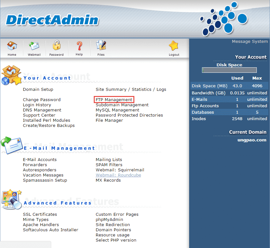Screen dimensions: 270x248
Task: Click the Logout star icon
Action: click(x=174, y=46)
